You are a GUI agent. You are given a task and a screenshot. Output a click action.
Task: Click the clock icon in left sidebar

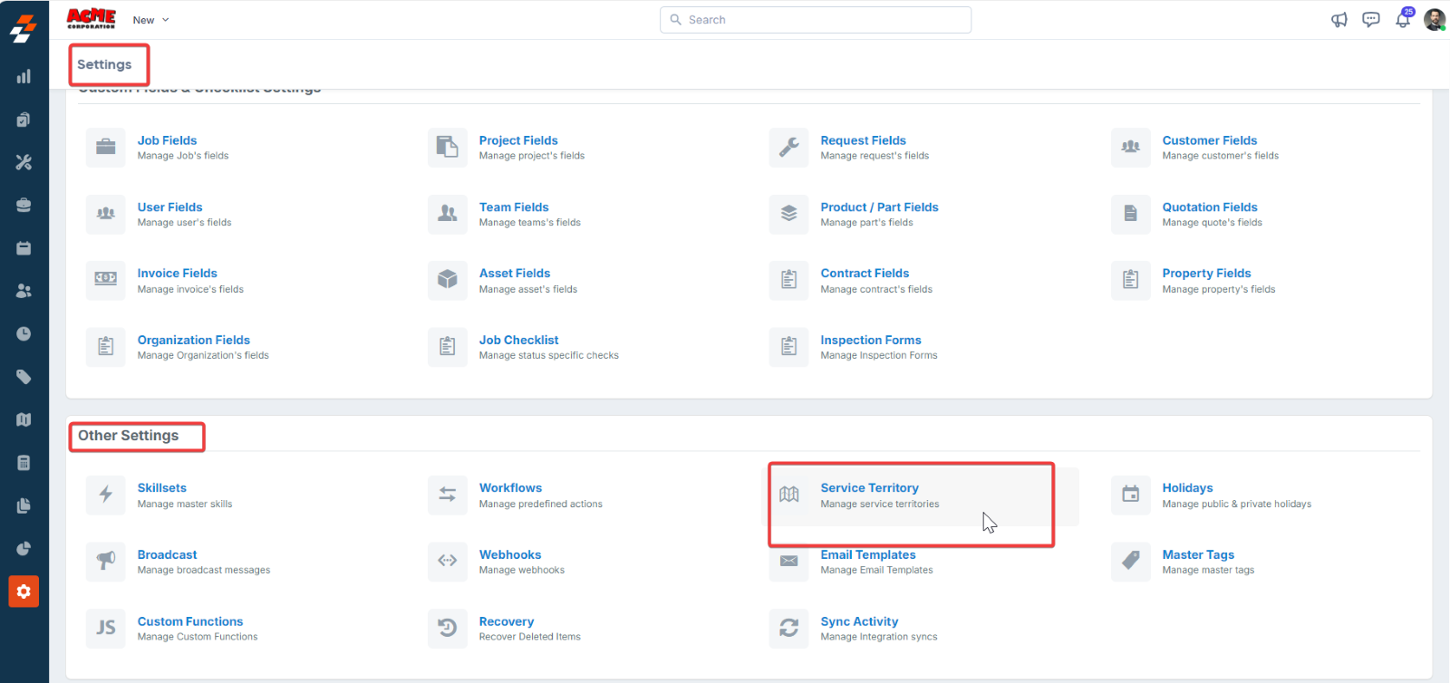(x=24, y=334)
